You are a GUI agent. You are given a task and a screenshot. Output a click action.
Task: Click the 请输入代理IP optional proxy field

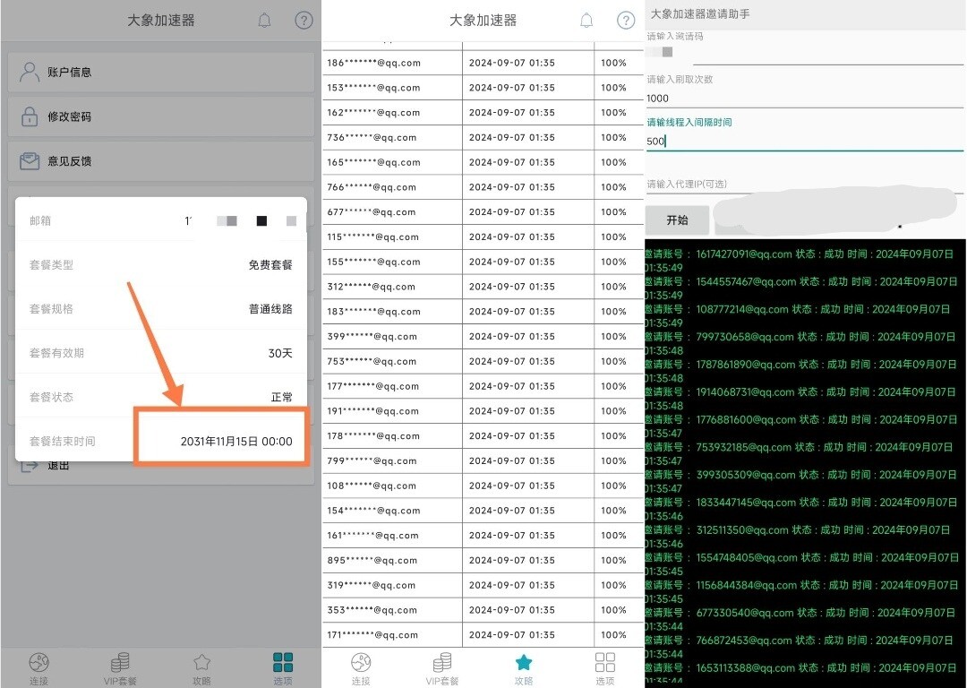point(803,184)
